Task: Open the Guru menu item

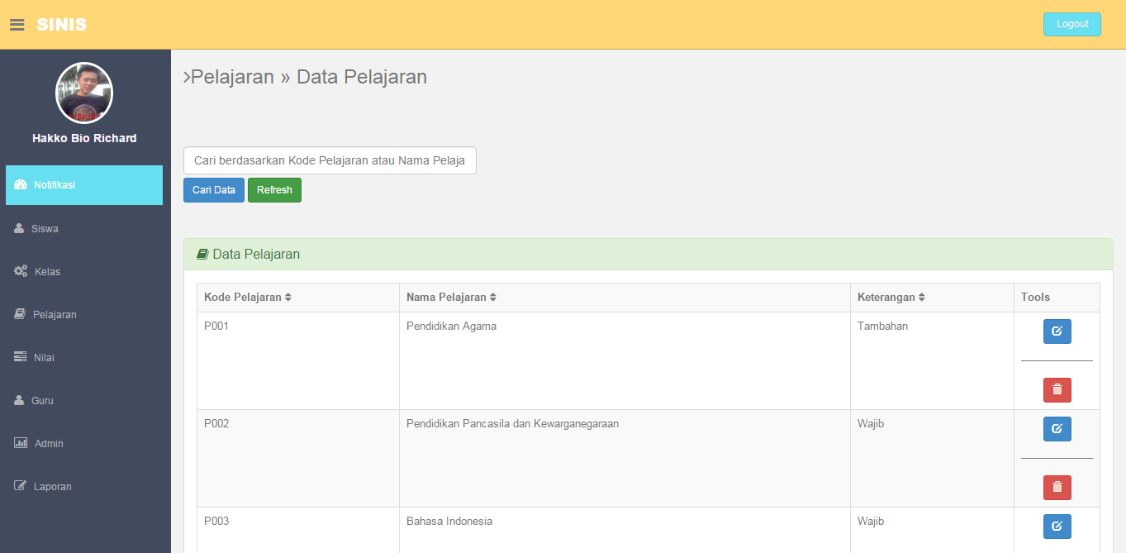Action: click(84, 401)
